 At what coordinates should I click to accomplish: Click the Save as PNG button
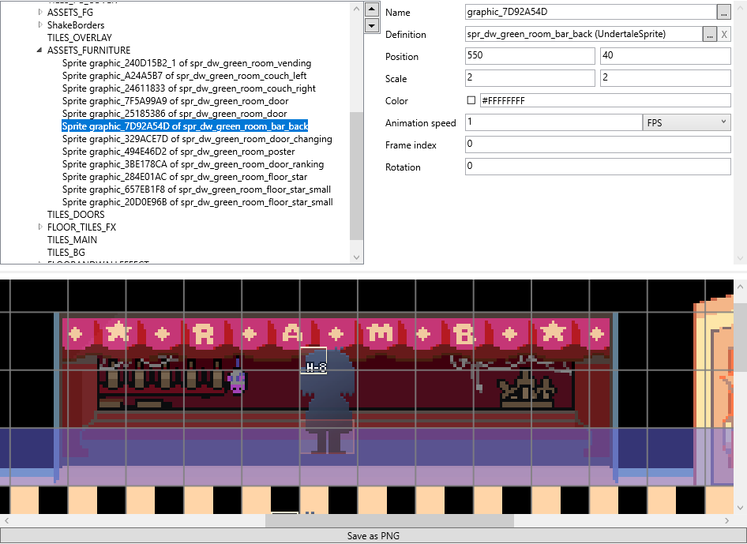373,535
